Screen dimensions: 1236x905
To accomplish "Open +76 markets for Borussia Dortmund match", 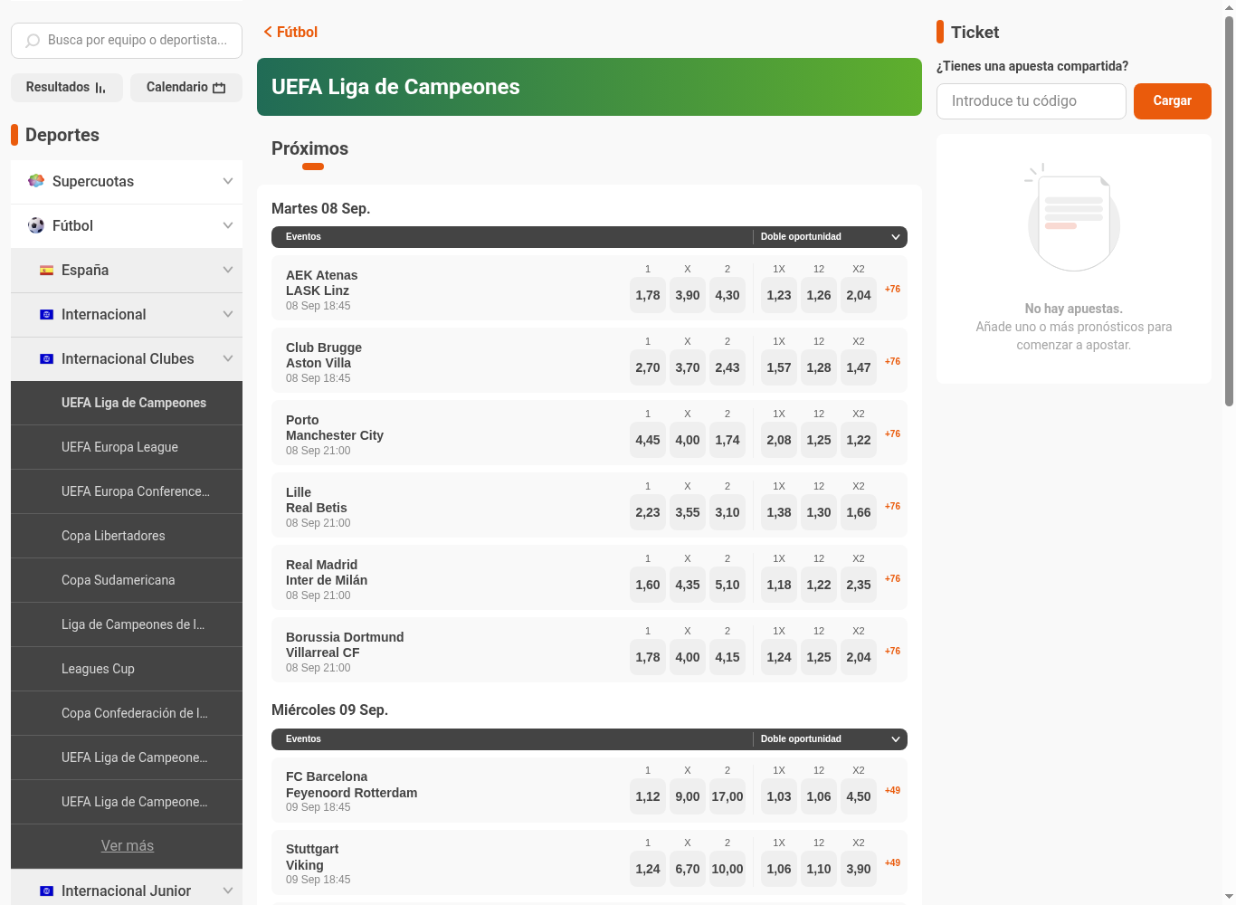I will 892,651.
